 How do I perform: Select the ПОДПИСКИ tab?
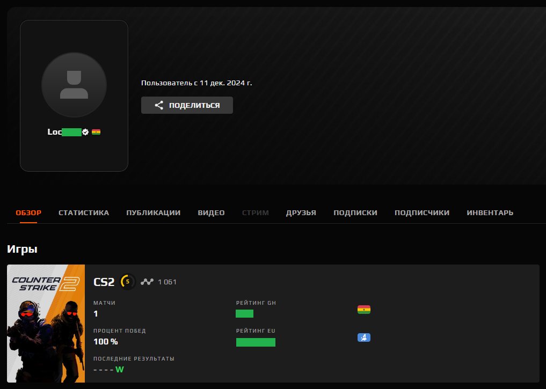355,212
